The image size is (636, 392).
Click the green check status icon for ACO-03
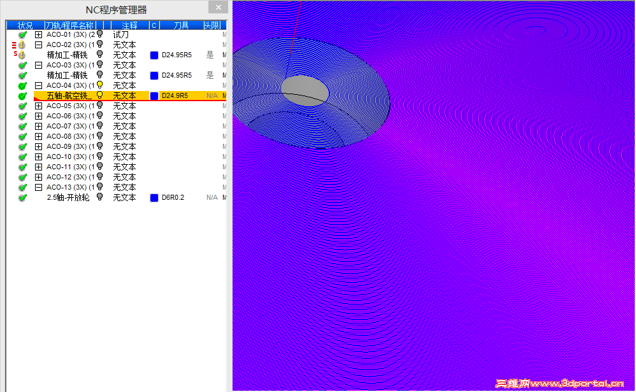pyautogui.click(x=23, y=65)
